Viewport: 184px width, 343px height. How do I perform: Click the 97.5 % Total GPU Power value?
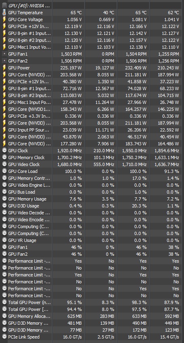click(x=139, y=309)
